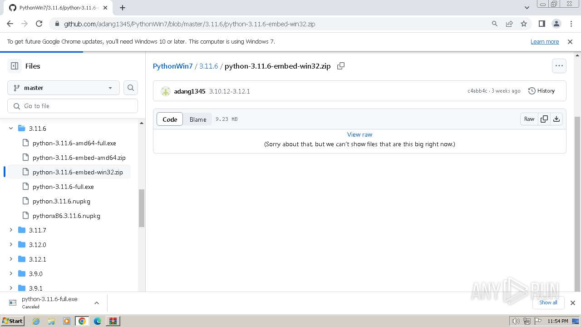
Task: Copy raw file contents icon
Action: (544, 119)
